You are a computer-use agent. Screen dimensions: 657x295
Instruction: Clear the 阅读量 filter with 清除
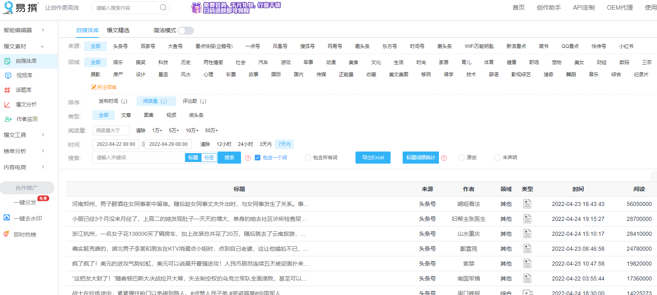(x=141, y=131)
